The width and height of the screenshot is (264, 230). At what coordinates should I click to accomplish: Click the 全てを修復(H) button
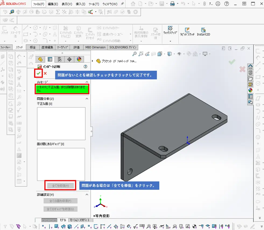pos(60,186)
